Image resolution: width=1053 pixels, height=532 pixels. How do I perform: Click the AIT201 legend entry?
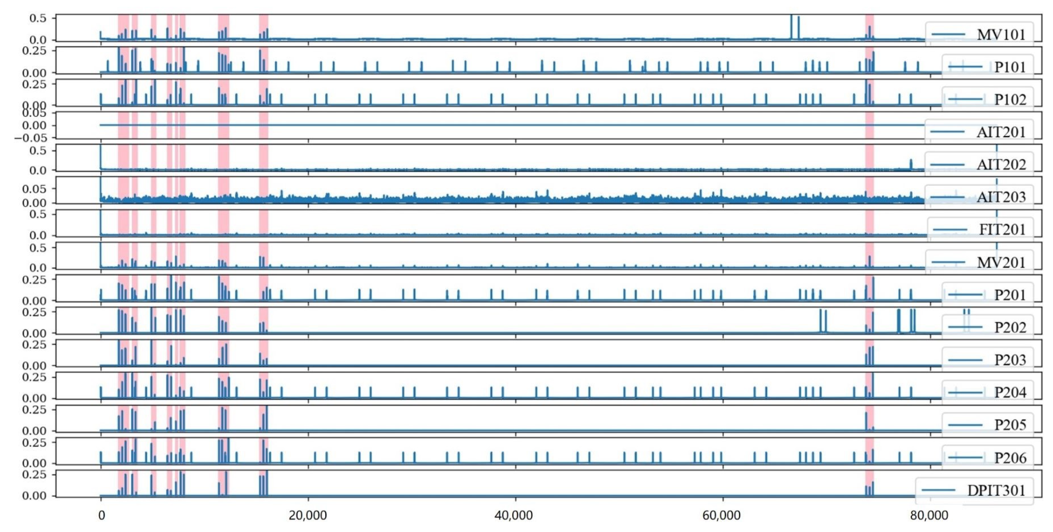1001,132
